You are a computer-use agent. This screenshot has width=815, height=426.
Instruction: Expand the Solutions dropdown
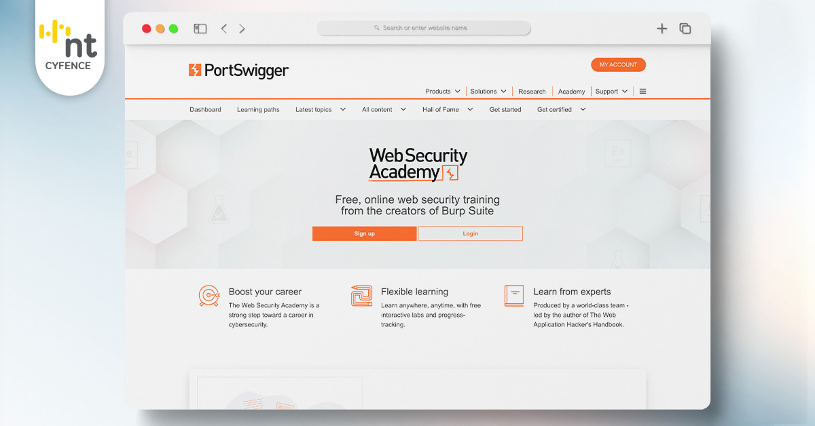click(488, 92)
